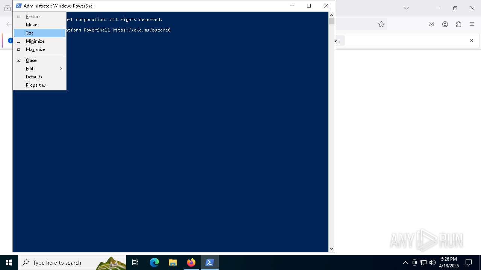Expand the Edit submenu
Image resolution: width=481 pixels, height=270 pixels.
coord(39,69)
